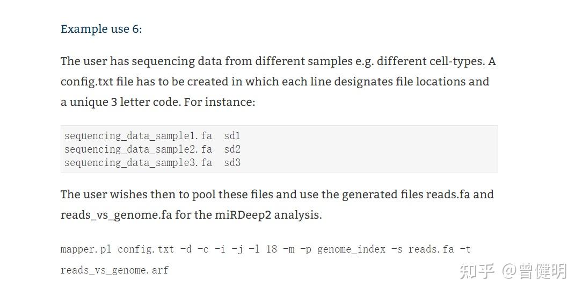
Task: Click reads_vs_genome.arf on the last line
Action: [114, 270]
